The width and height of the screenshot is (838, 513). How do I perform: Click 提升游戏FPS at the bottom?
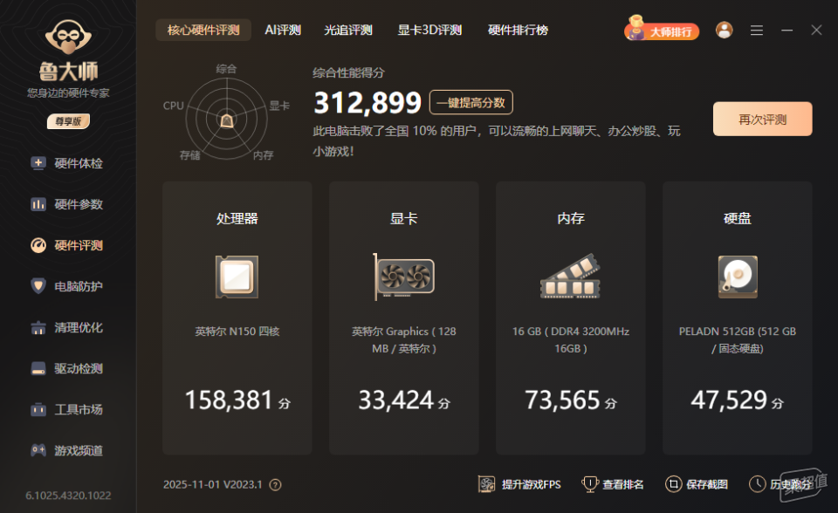(x=522, y=484)
